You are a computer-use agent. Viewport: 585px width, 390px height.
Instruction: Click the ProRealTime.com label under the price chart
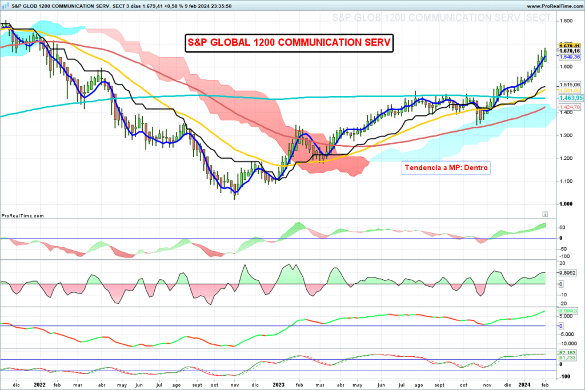click(x=22, y=216)
